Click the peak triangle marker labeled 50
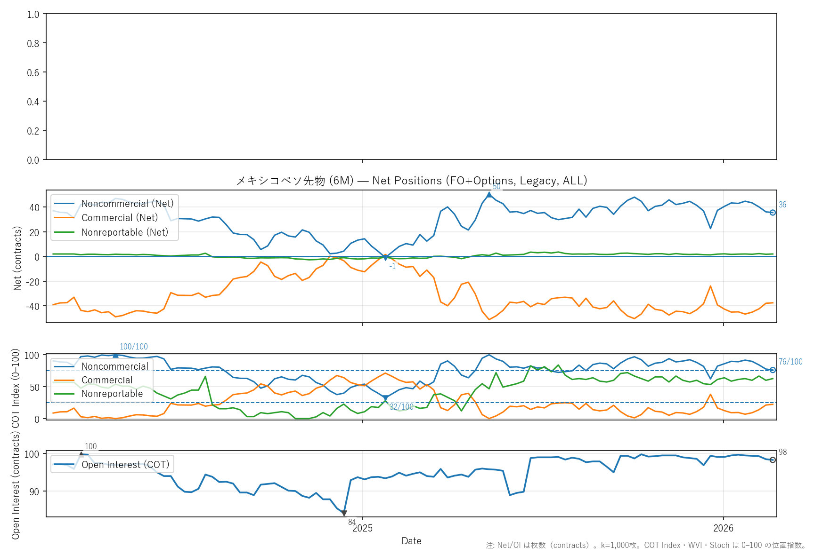This screenshot has height=555, width=814. 489,195
